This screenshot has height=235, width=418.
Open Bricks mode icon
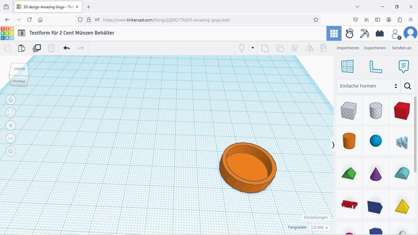pyautogui.click(x=380, y=33)
